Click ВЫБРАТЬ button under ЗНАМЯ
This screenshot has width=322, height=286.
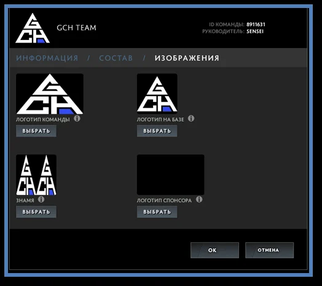pos(36,212)
